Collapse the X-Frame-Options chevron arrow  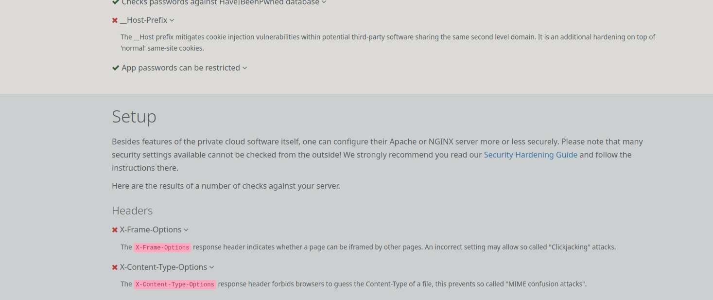coord(186,230)
